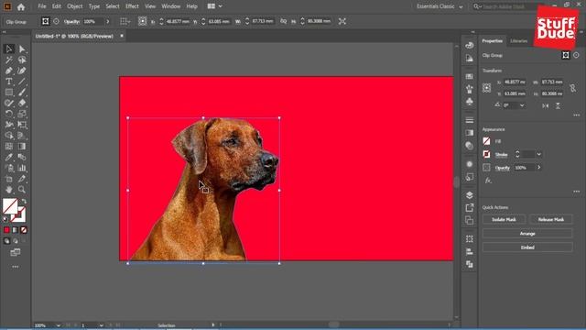Screen dimensions: 586x330
Task: Select the Gradient tool in toolbar
Action: (x=22, y=147)
